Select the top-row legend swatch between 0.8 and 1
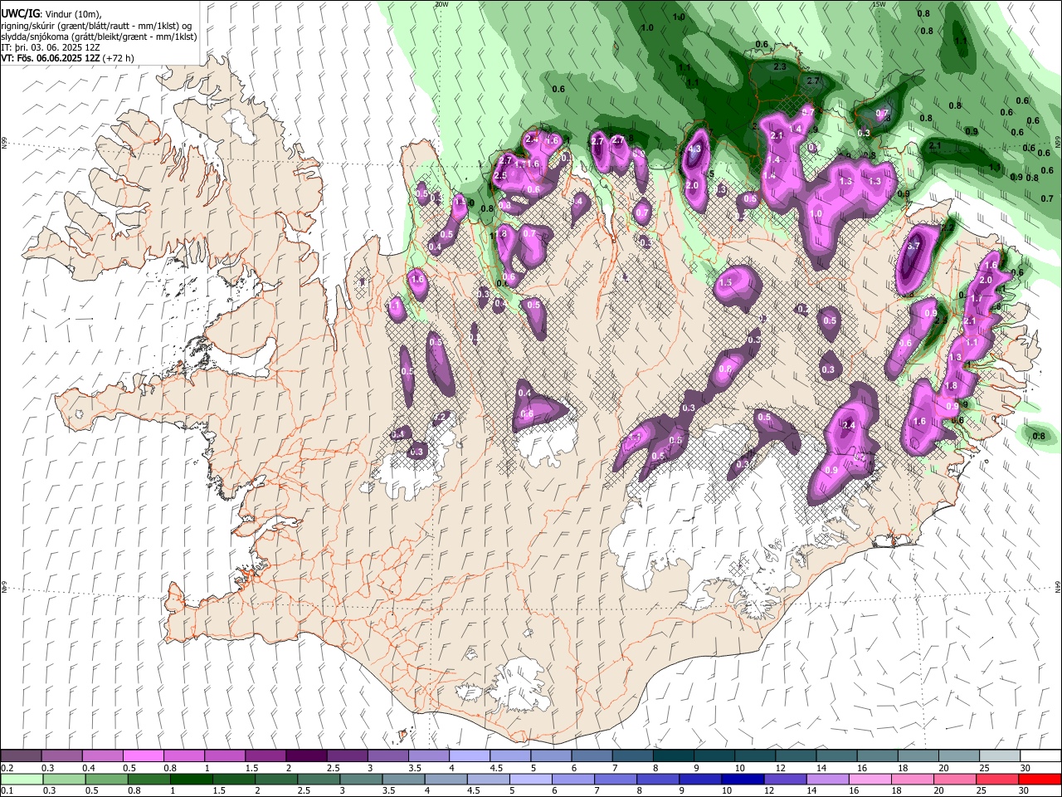Screen dimensions: 1062x797 [x=184, y=756]
